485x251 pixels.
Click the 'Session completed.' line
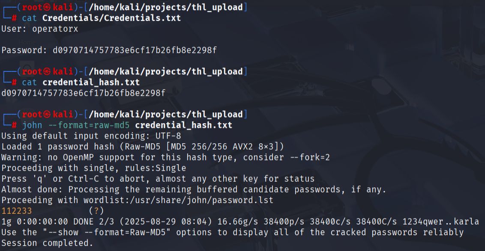pyautogui.click(x=47, y=243)
